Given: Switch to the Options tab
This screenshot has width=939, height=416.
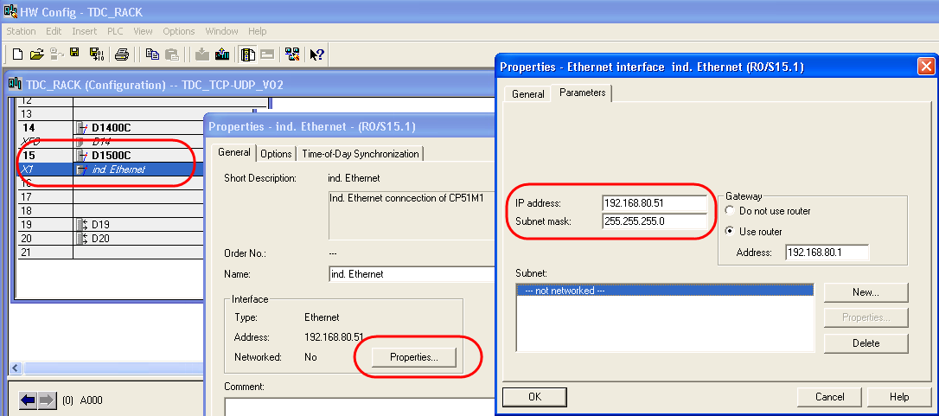Looking at the screenshot, I should click(x=276, y=154).
